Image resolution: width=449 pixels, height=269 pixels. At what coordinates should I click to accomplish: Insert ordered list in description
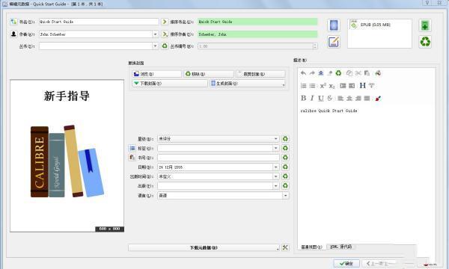pos(303,86)
